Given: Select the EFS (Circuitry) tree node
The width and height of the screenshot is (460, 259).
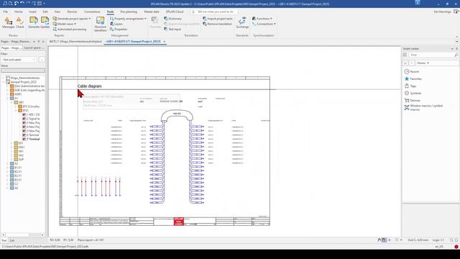Looking at the screenshot, I should pos(29,106).
